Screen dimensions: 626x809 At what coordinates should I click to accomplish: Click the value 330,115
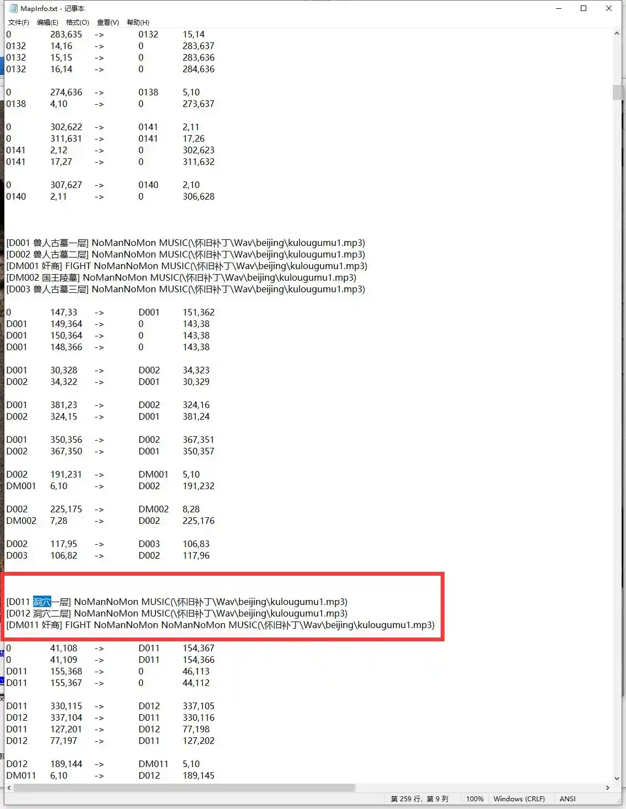66,706
